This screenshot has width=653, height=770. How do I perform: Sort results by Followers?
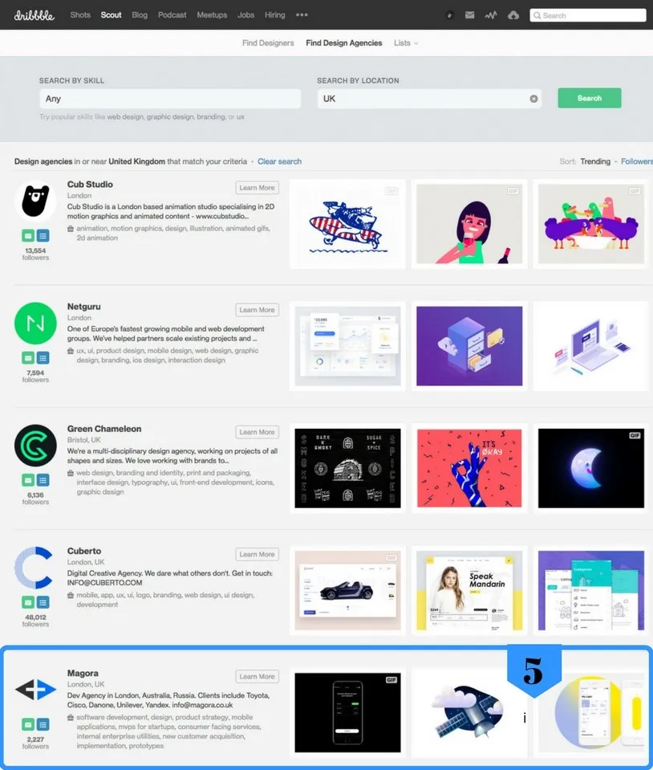click(x=637, y=161)
